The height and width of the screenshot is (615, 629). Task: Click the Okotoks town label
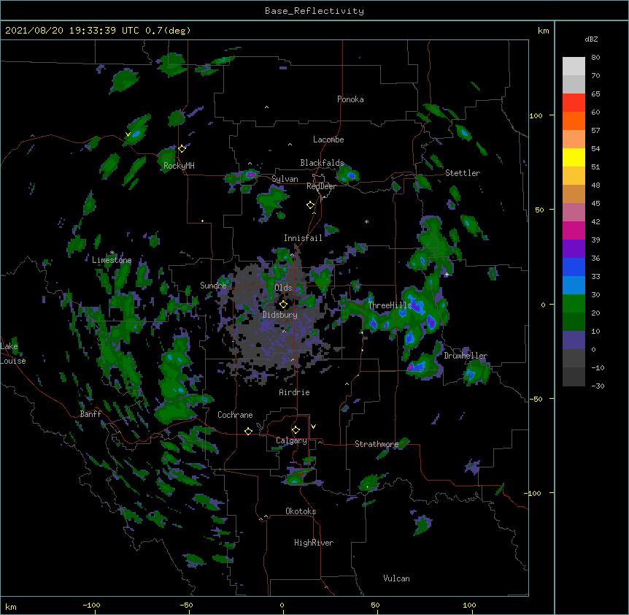[301, 511]
